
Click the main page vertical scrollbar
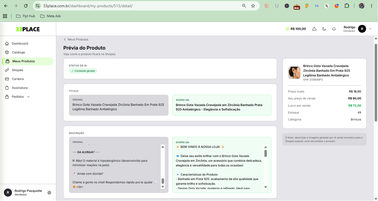(376, 83)
